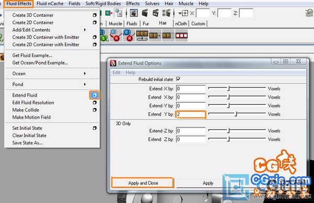Screen dimensions: 314x203
Task: Open option box for Create 3D Container with Emitter
Action: point(95,37)
